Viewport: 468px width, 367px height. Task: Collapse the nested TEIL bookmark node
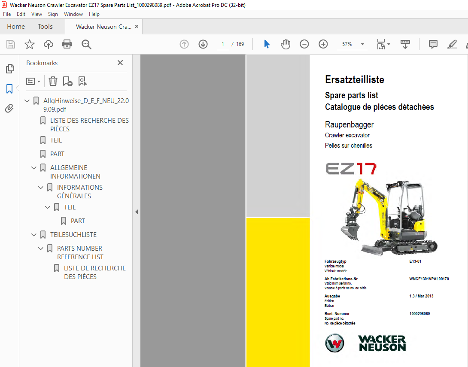click(x=48, y=207)
